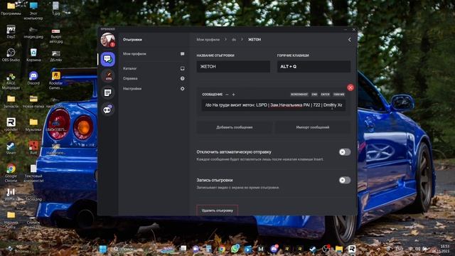Click the list icon beside Мои профили
The image size is (455, 256).
point(182,54)
